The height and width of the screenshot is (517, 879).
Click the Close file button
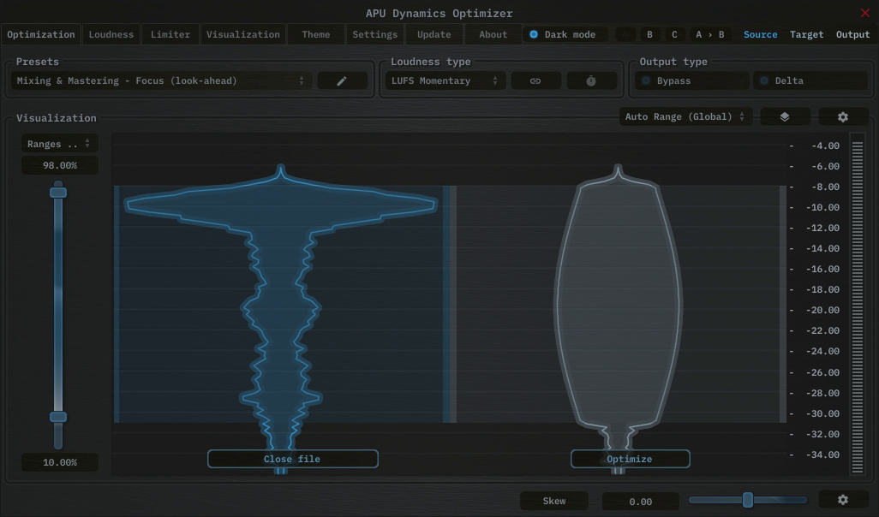click(292, 459)
